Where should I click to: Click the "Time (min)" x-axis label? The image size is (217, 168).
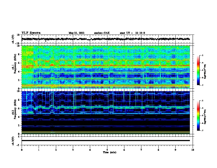110,152
